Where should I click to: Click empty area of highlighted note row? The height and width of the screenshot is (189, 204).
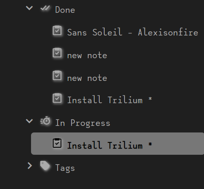click(178, 144)
